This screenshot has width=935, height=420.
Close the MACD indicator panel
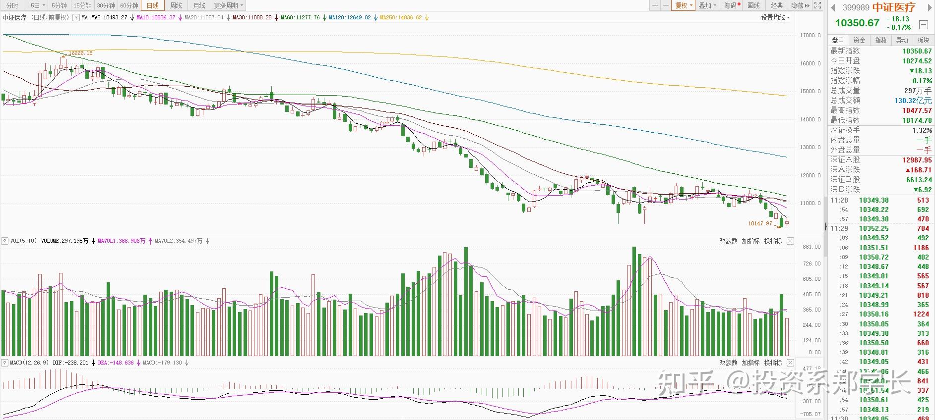pos(790,363)
